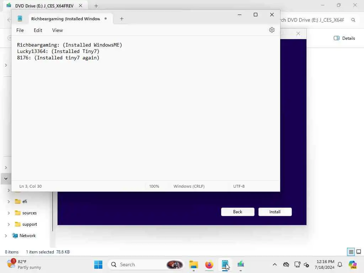
Task: Click the line '8176: (Installed tiny7 again)'
Action: (58, 58)
